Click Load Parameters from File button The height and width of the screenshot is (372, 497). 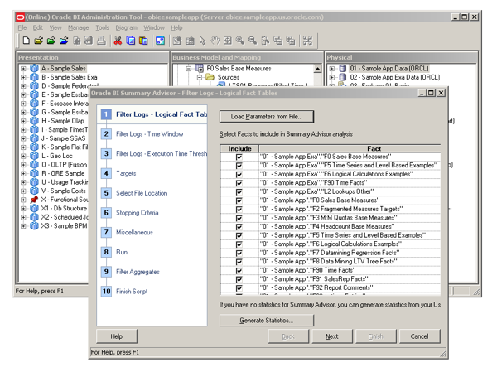267,117
